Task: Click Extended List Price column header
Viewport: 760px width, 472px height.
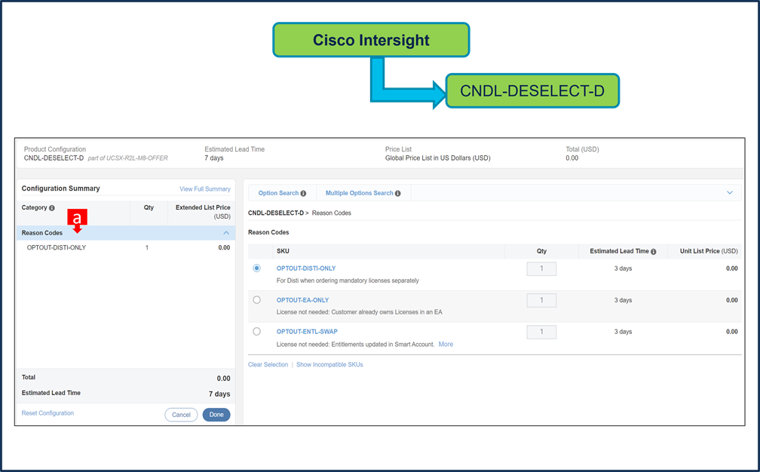Action: coord(203,212)
